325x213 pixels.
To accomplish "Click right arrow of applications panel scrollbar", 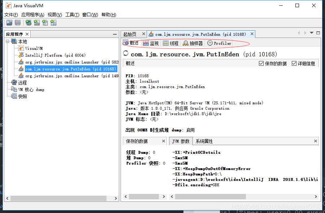I will 116,198.
